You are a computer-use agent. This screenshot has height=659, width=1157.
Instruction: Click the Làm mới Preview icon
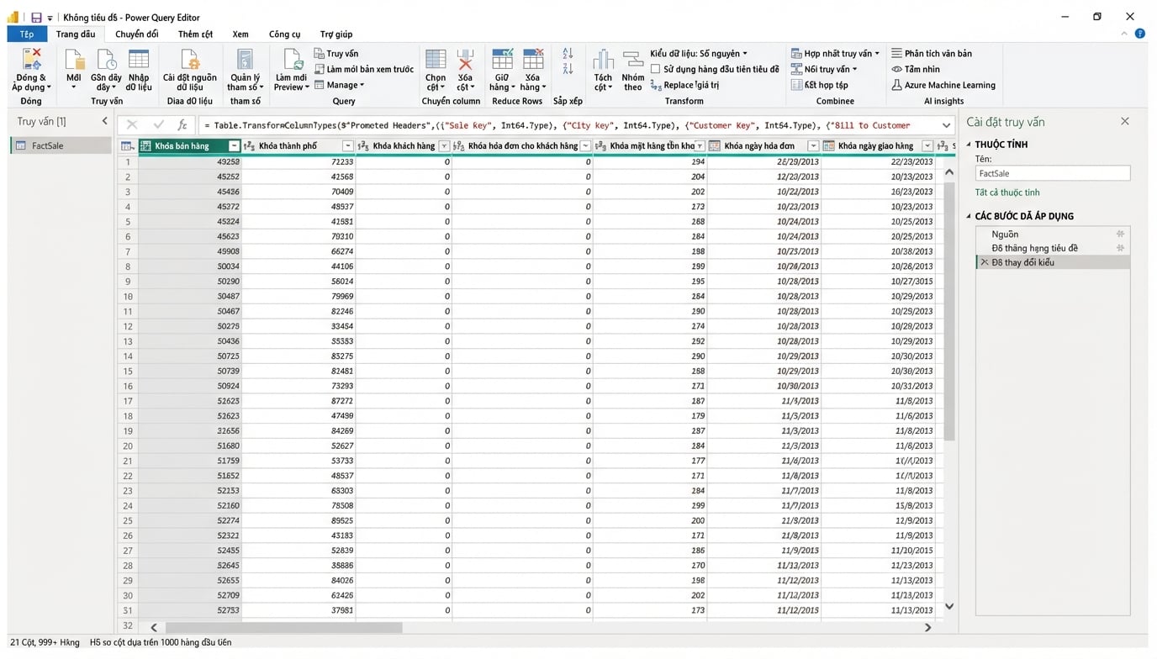pyautogui.click(x=292, y=61)
